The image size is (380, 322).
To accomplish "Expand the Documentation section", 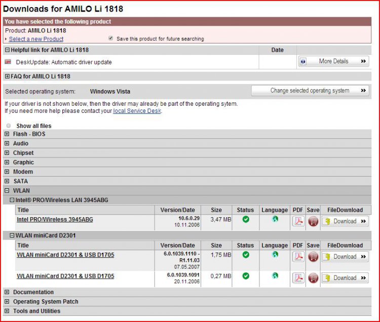I will [7, 292].
